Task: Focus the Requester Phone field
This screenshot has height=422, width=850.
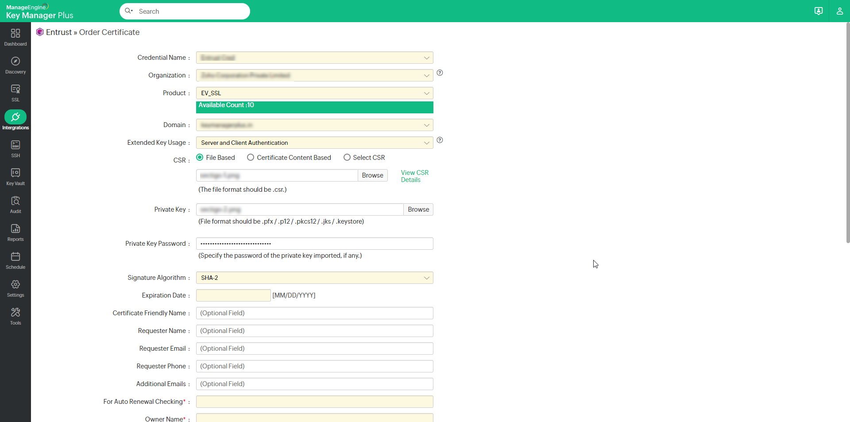Action: tap(315, 366)
